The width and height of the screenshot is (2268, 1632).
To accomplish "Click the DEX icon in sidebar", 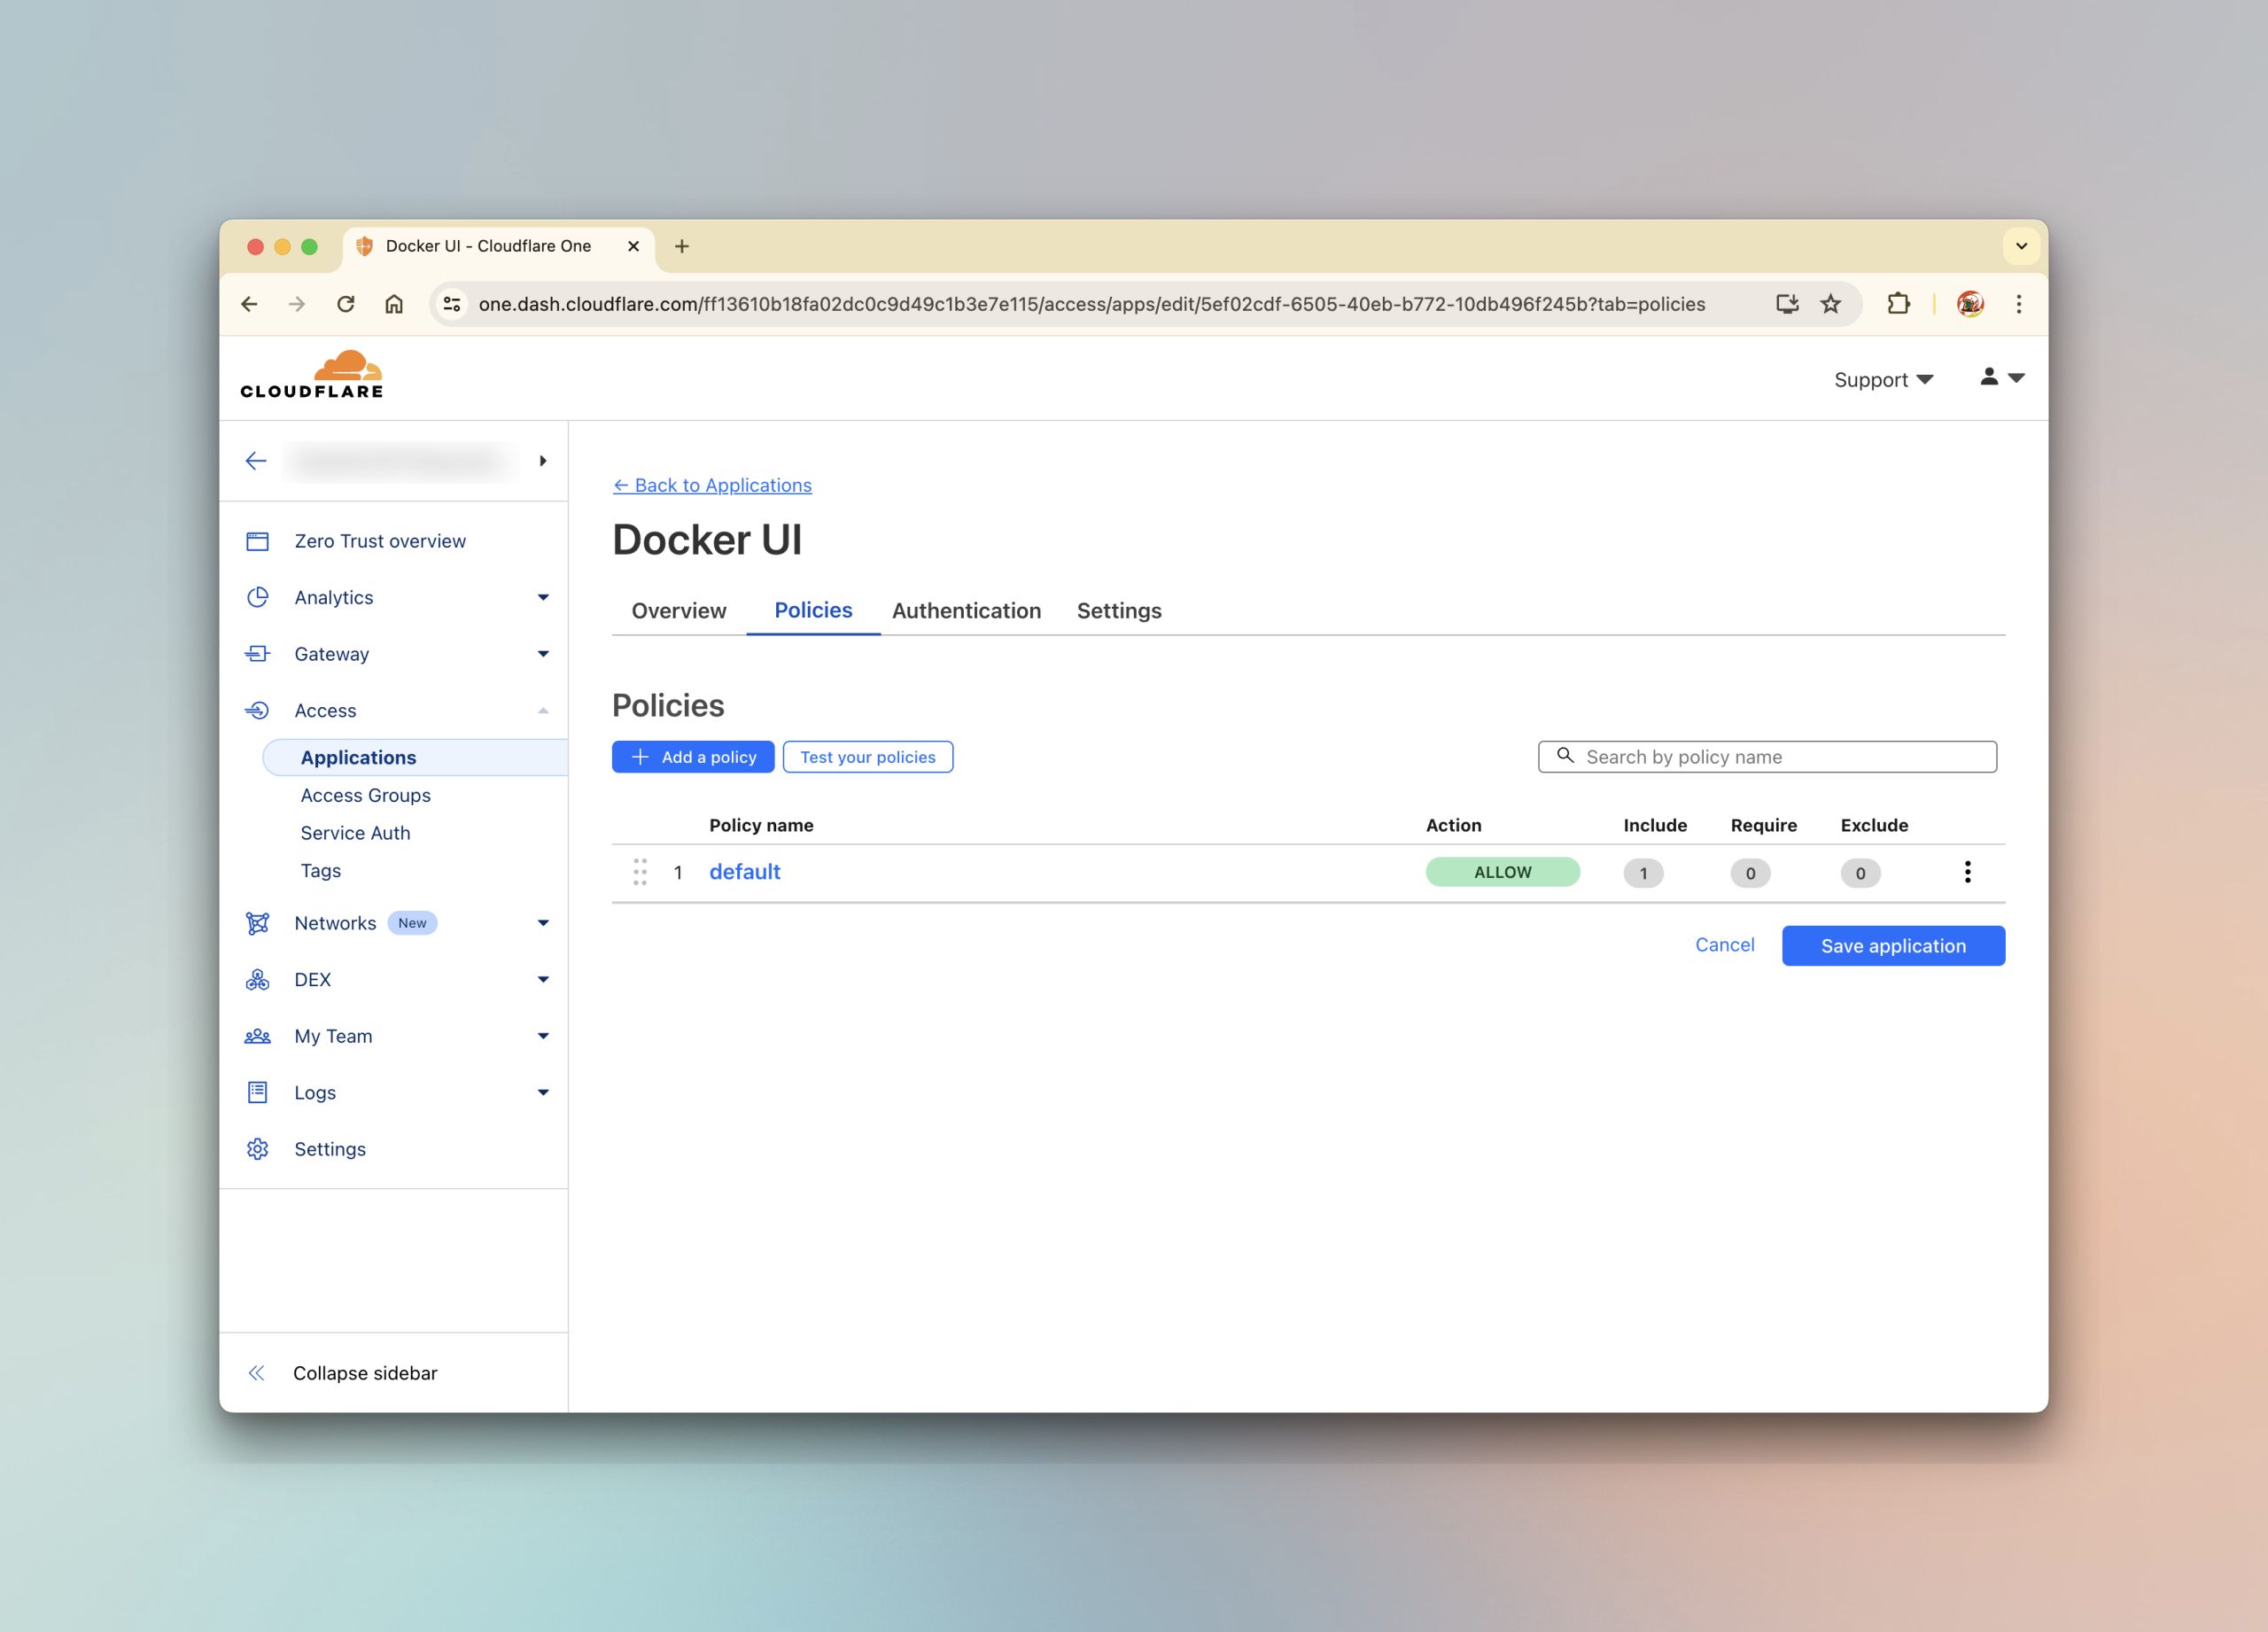I will 258,980.
